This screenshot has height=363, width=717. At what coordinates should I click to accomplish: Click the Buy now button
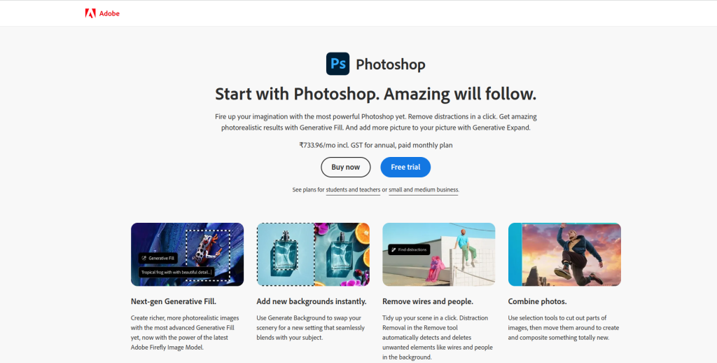[346, 167]
